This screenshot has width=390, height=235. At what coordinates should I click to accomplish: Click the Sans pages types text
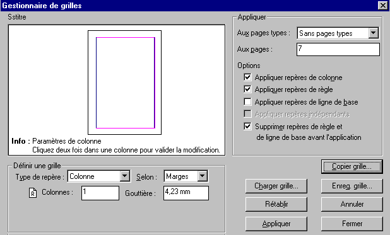326,33
